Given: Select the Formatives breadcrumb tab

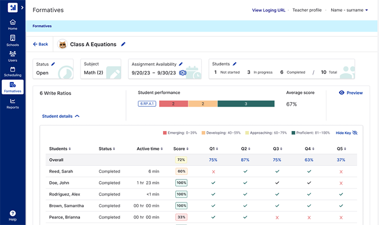Looking at the screenshot, I should click(x=42, y=26).
